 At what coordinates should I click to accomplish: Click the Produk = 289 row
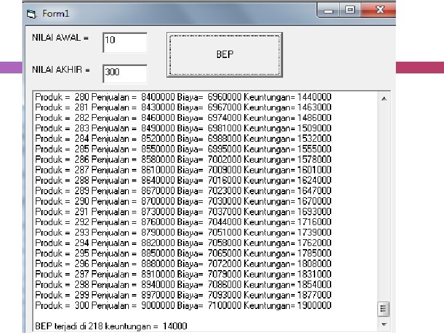click(x=183, y=191)
